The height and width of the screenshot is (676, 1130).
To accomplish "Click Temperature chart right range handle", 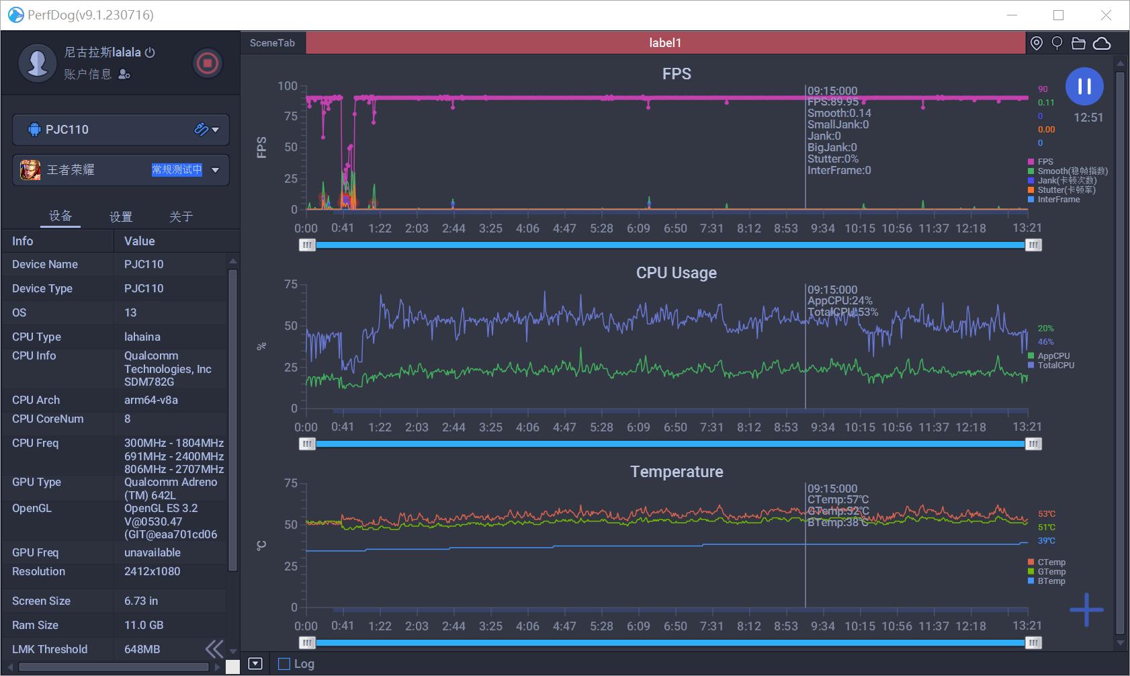I will [1033, 643].
